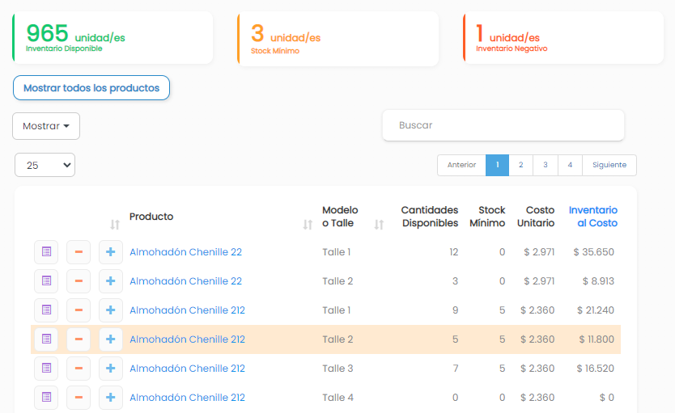The image size is (675, 413).
Task: Click Mostrar todos los productos button
Action: coord(91,87)
